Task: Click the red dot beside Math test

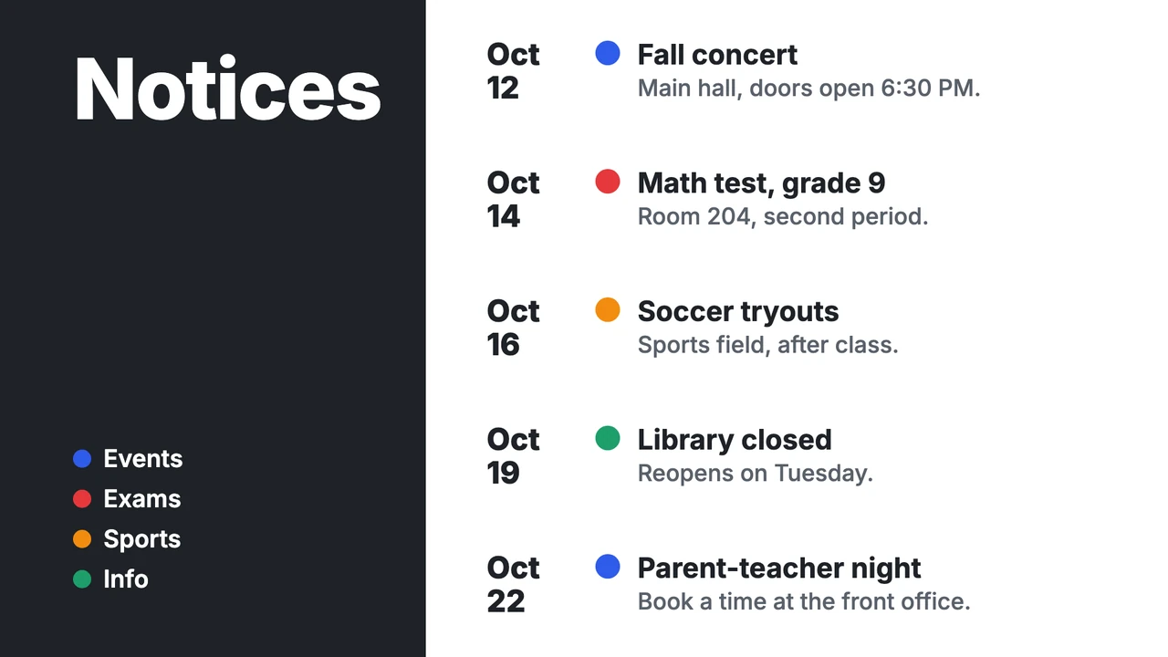Action: (608, 182)
